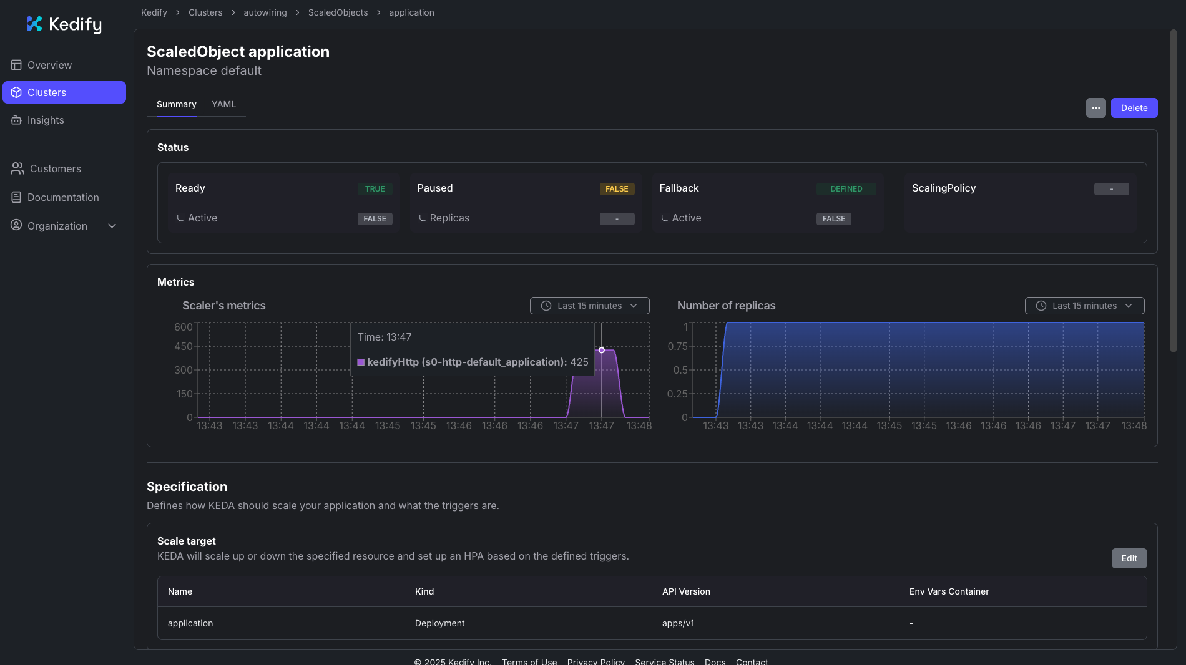Click the "Scaler's metrics" chart title

click(x=223, y=306)
